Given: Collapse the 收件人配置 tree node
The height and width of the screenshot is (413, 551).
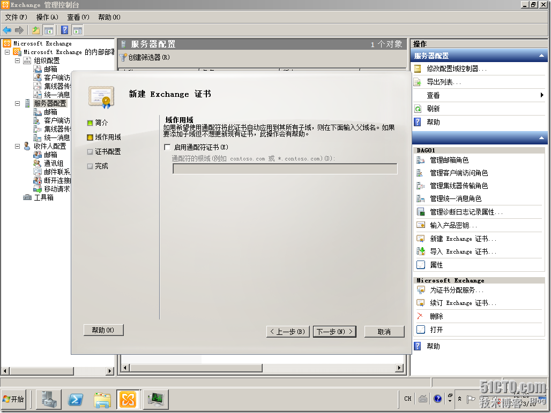Looking at the screenshot, I should point(17,146).
